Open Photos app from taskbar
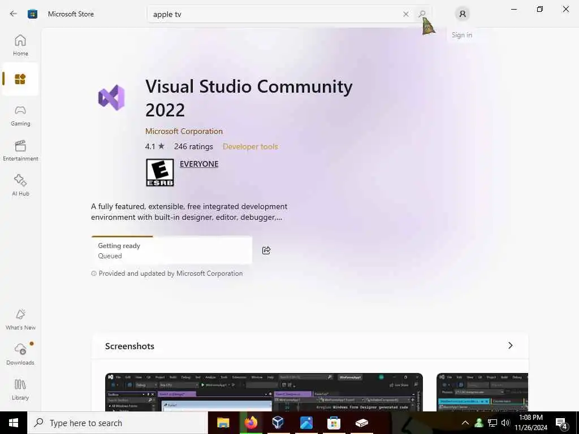This screenshot has height=434, width=579. [306, 423]
